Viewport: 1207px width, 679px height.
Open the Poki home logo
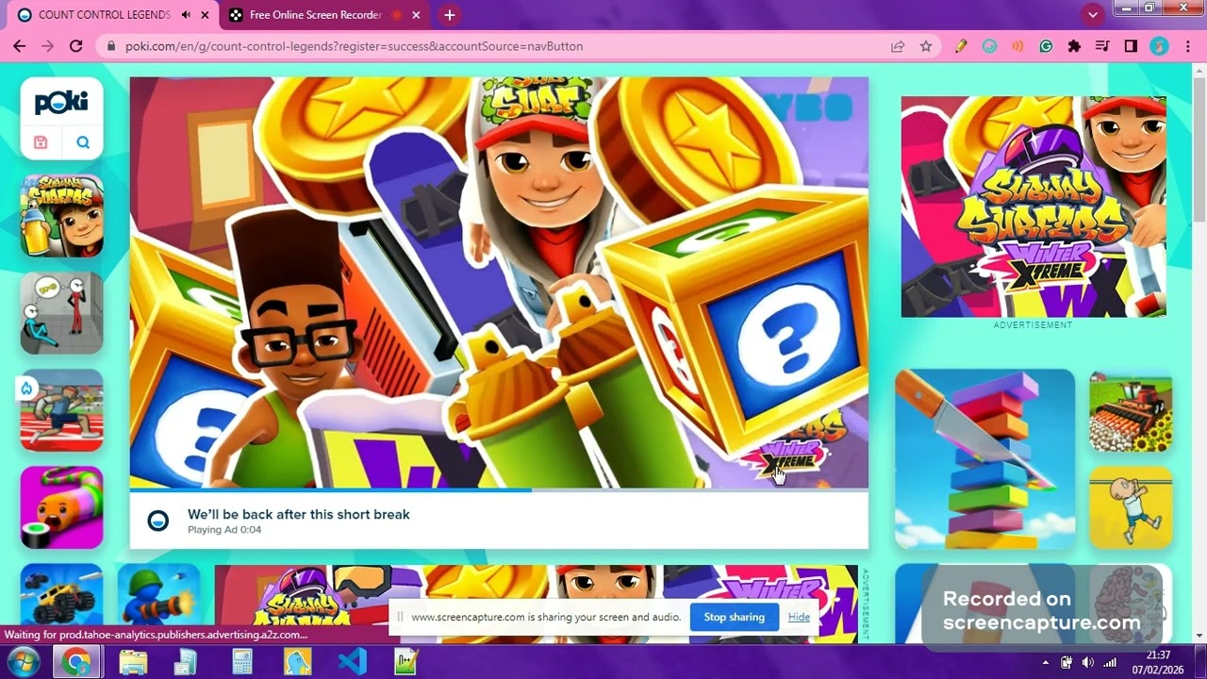pyautogui.click(x=61, y=102)
